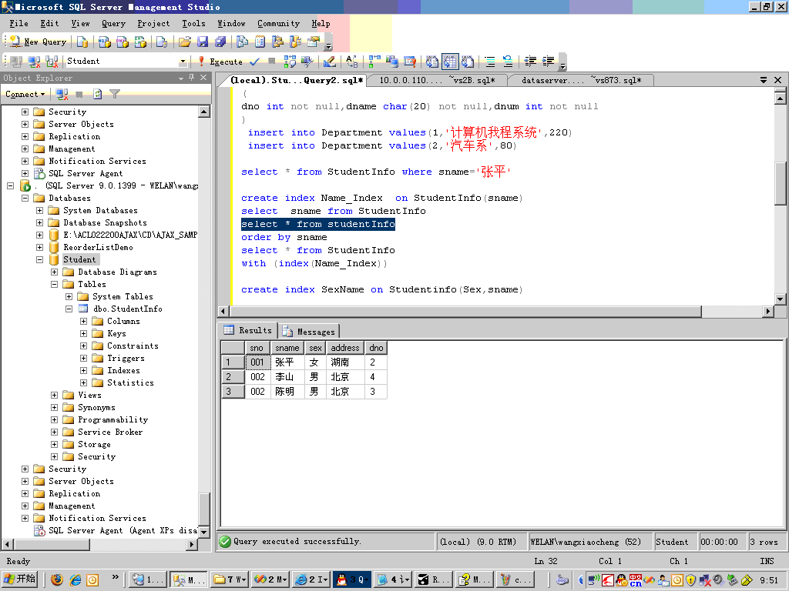Click the Save All icon
Image resolution: width=789 pixels, height=591 pixels.
tap(220, 42)
